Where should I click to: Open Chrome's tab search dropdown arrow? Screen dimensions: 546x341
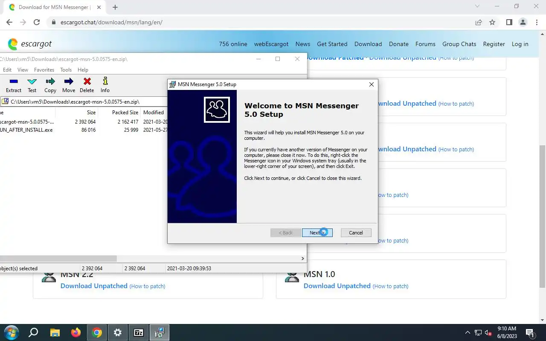[x=477, y=6]
